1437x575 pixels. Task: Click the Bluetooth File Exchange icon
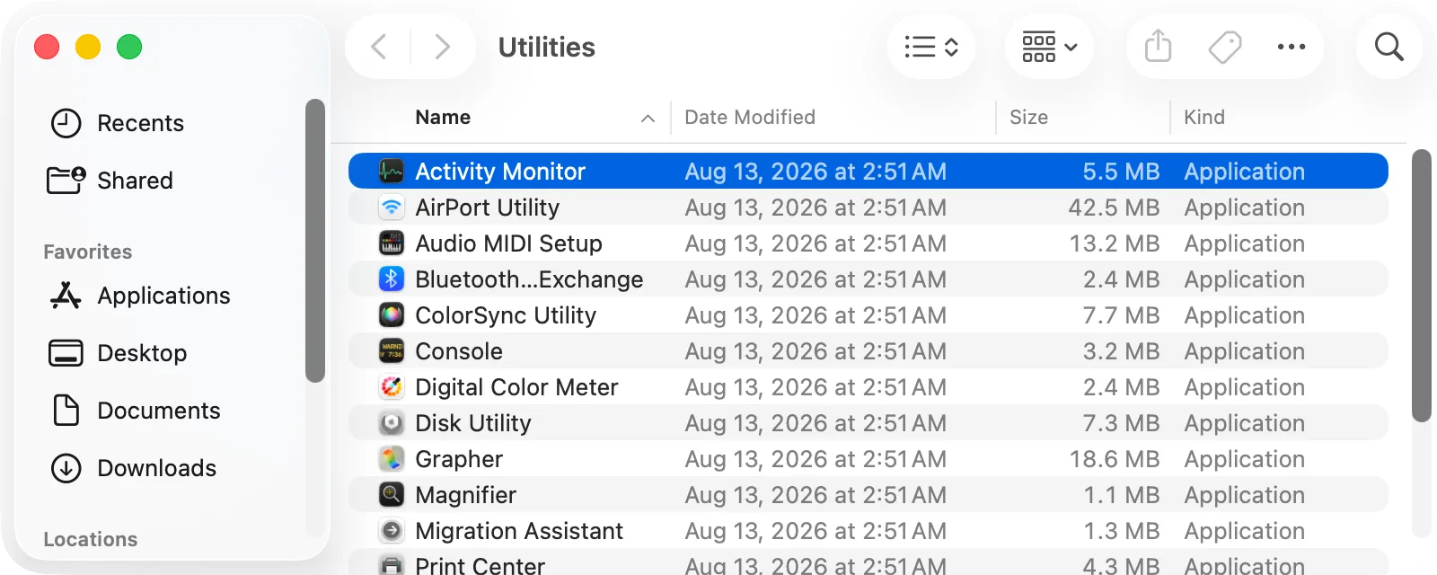(x=391, y=279)
